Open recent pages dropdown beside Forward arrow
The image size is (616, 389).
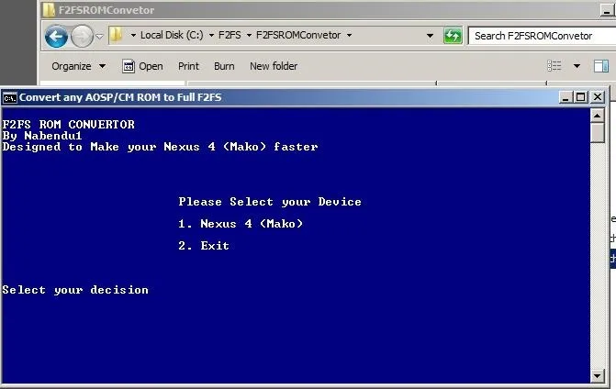[99, 37]
